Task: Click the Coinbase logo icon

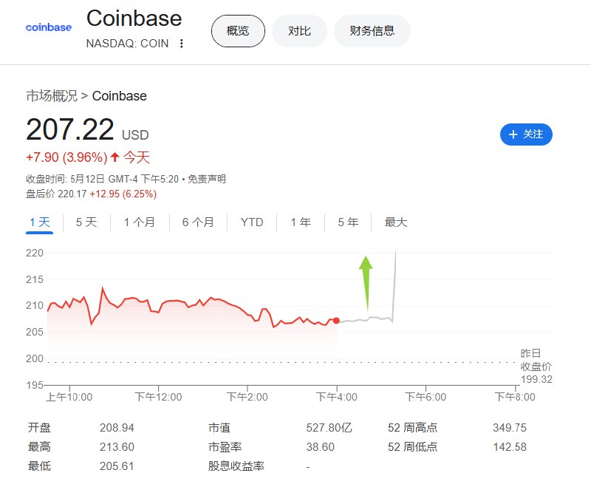Action: pyautogui.click(x=49, y=27)
